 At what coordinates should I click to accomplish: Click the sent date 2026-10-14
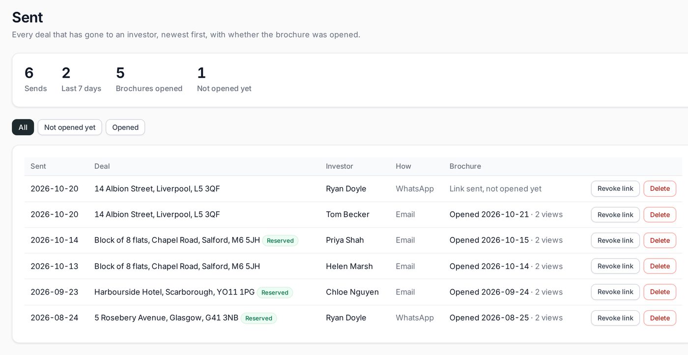point(55,240)
